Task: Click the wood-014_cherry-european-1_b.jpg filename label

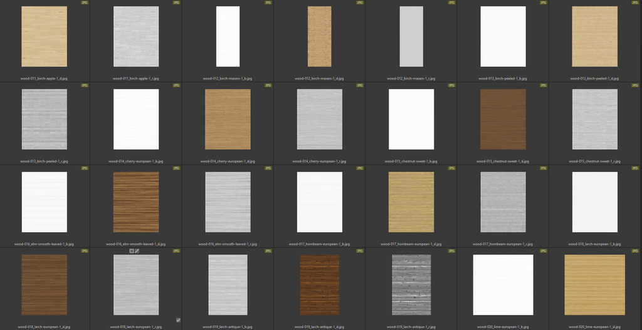Action: [136, 161]
